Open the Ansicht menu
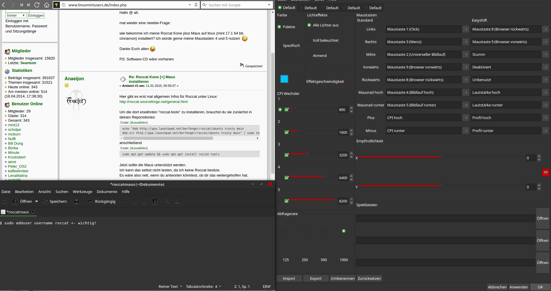The width and height of the screenshot is (551, 291). point(44,192)
